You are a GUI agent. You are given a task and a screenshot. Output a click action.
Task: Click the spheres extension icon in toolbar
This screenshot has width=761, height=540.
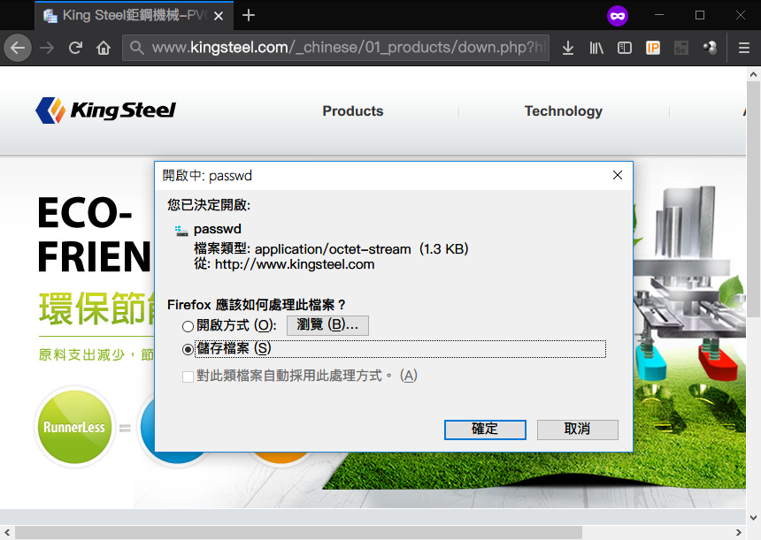click(710, 48)
